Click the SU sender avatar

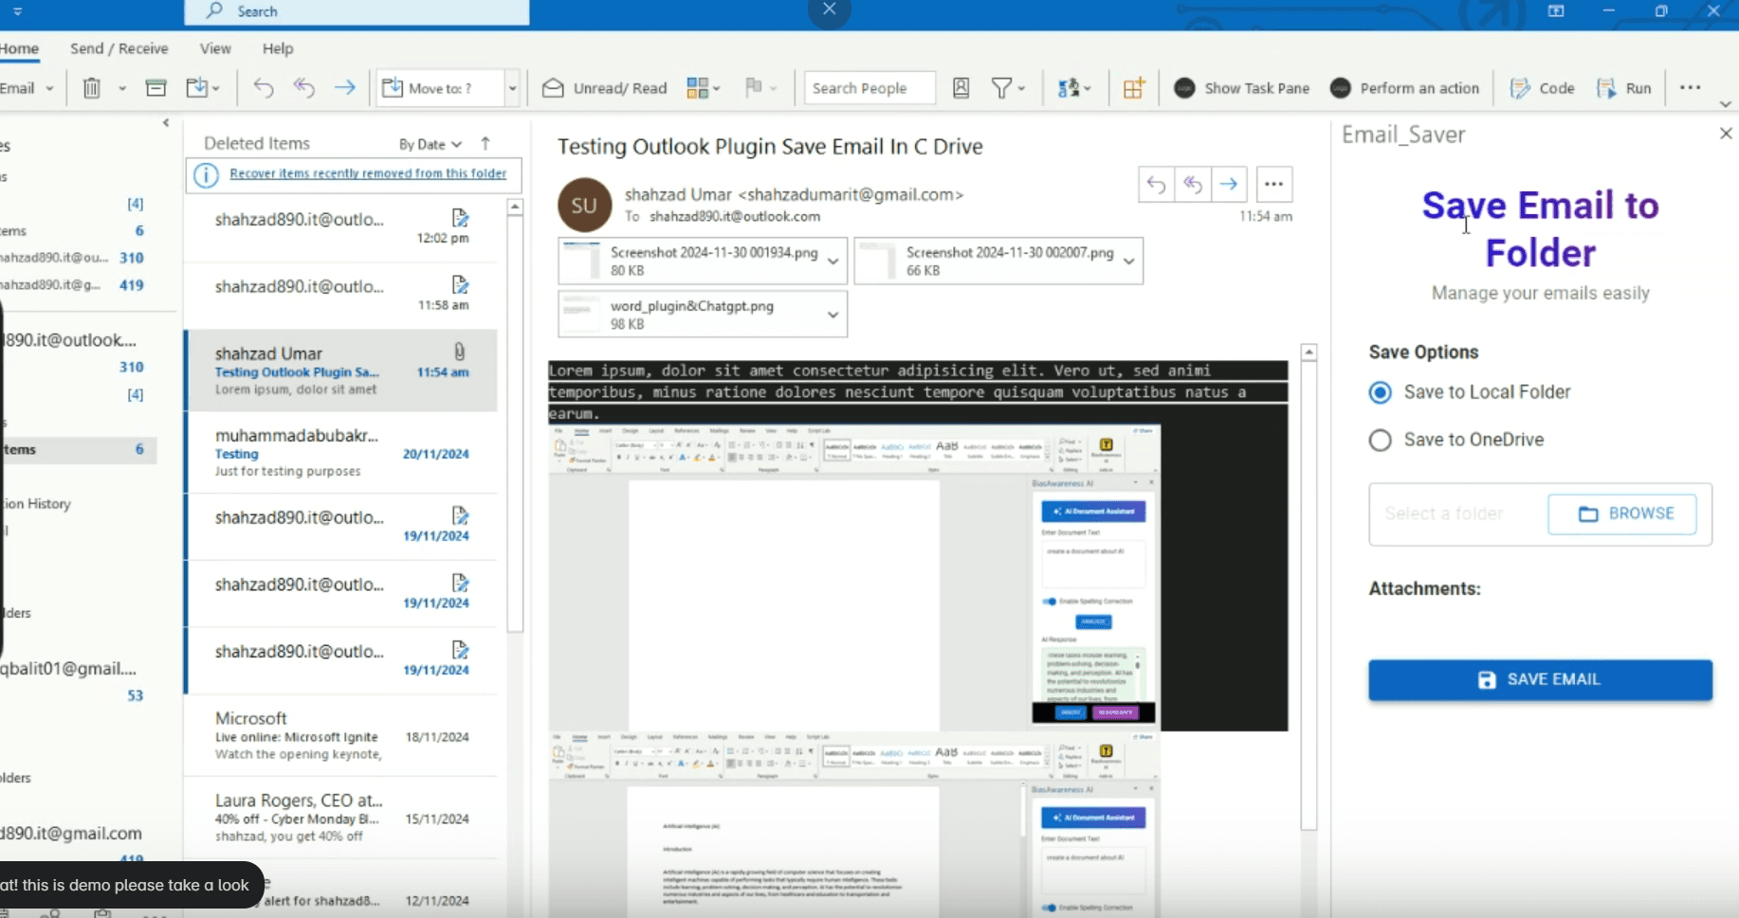[x=584, y=205]
